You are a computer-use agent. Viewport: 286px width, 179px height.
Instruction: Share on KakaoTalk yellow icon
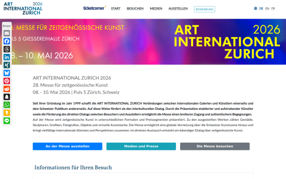pyautogui.click(x=7, y=113)
